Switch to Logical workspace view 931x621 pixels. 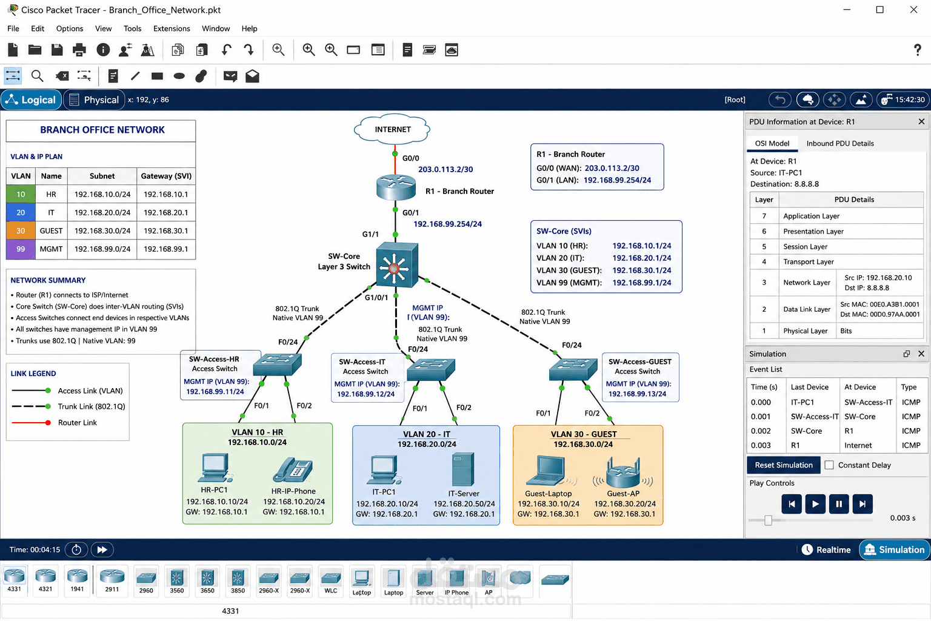[x=32, y=99]
